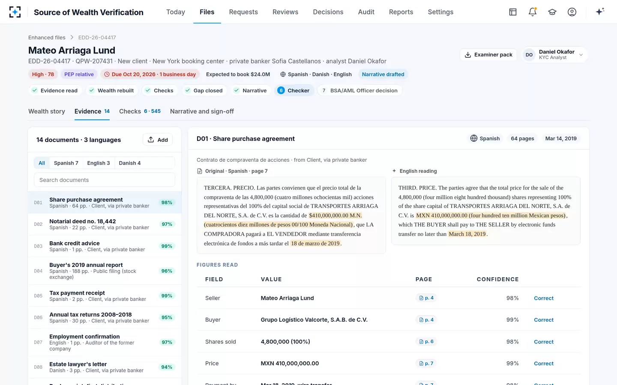Expand Daniel Okafor analyst dropdown
Viewport: 617px width, 385px height.
(x=555, y=55)
